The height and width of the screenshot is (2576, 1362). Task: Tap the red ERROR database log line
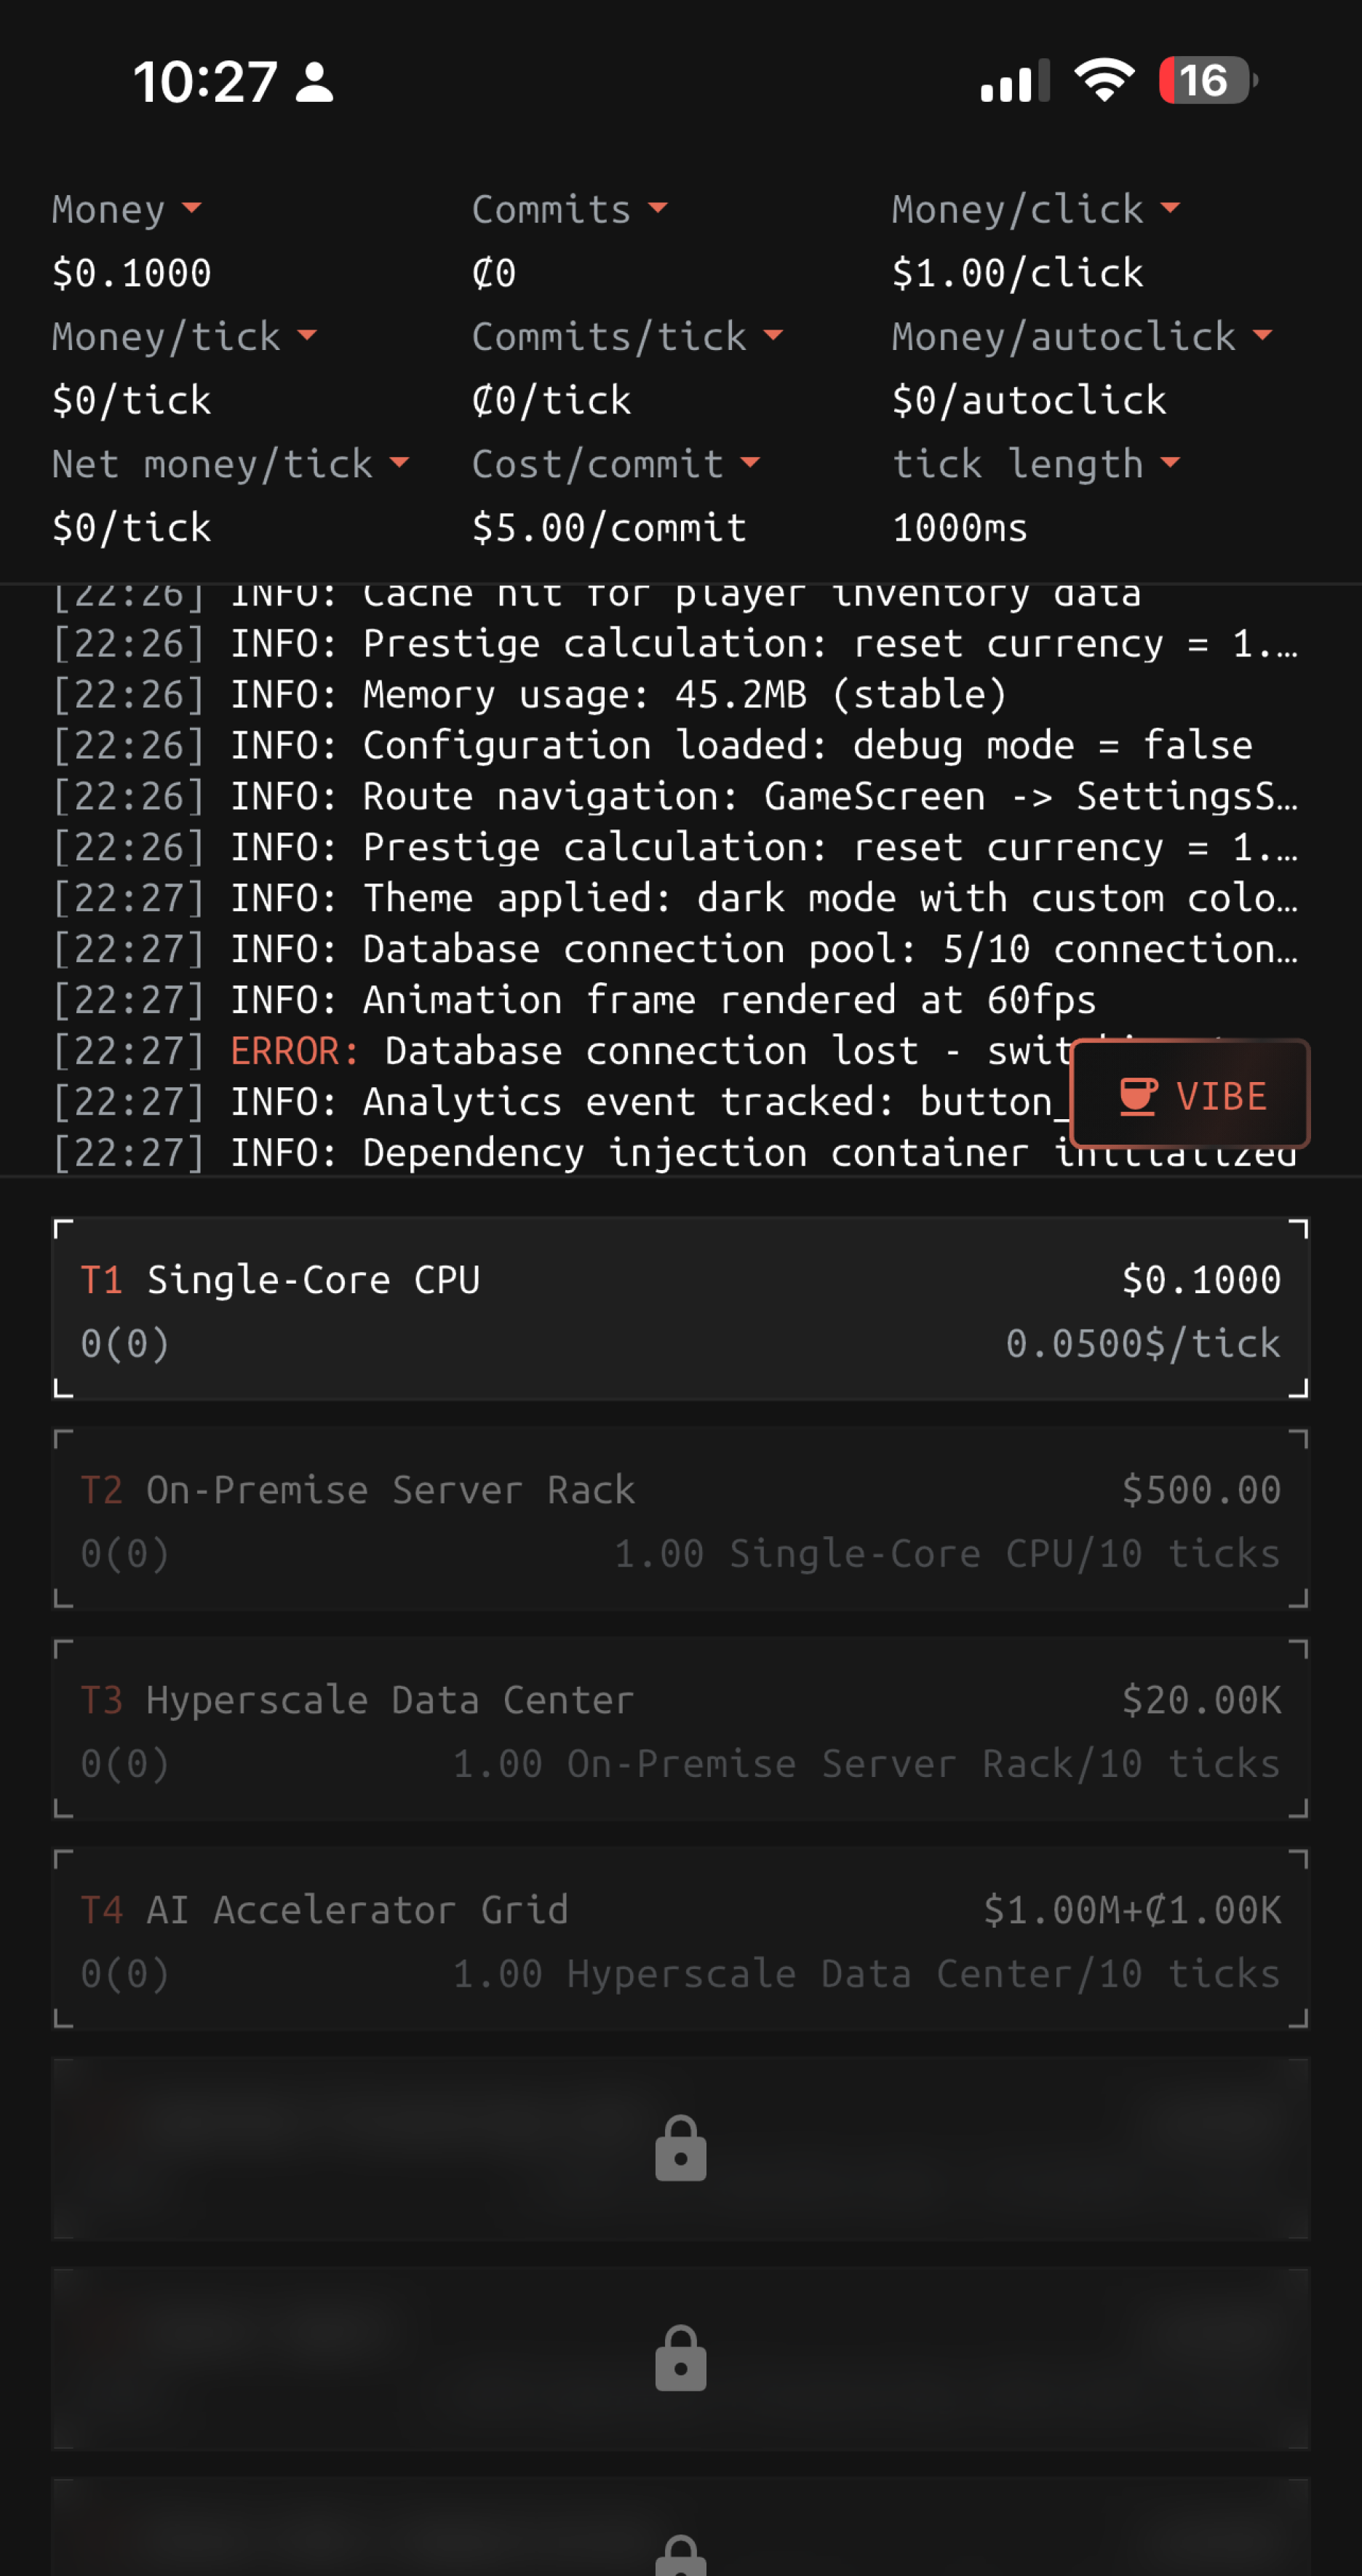[x=640, y=1051]
